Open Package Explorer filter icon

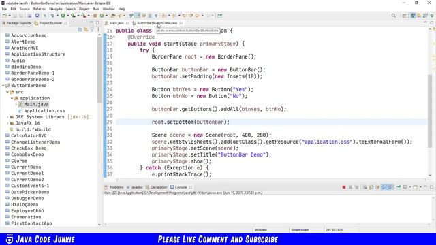click(x=92, y=29)
